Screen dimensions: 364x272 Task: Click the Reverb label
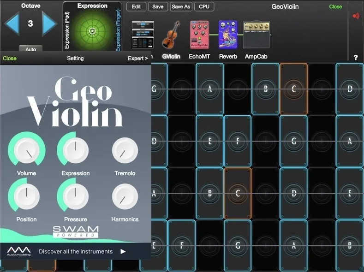point(228,57)
